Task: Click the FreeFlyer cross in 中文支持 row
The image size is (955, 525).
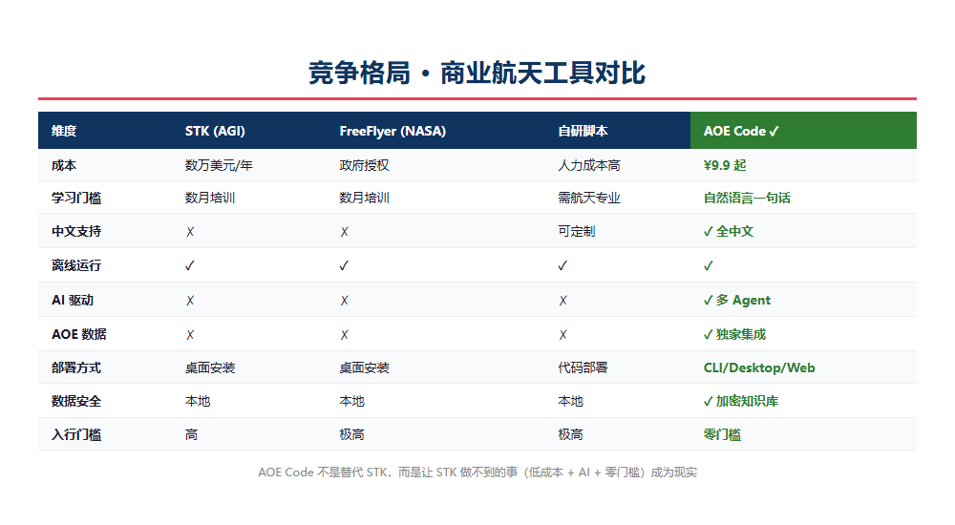Action: pos(344,231)
